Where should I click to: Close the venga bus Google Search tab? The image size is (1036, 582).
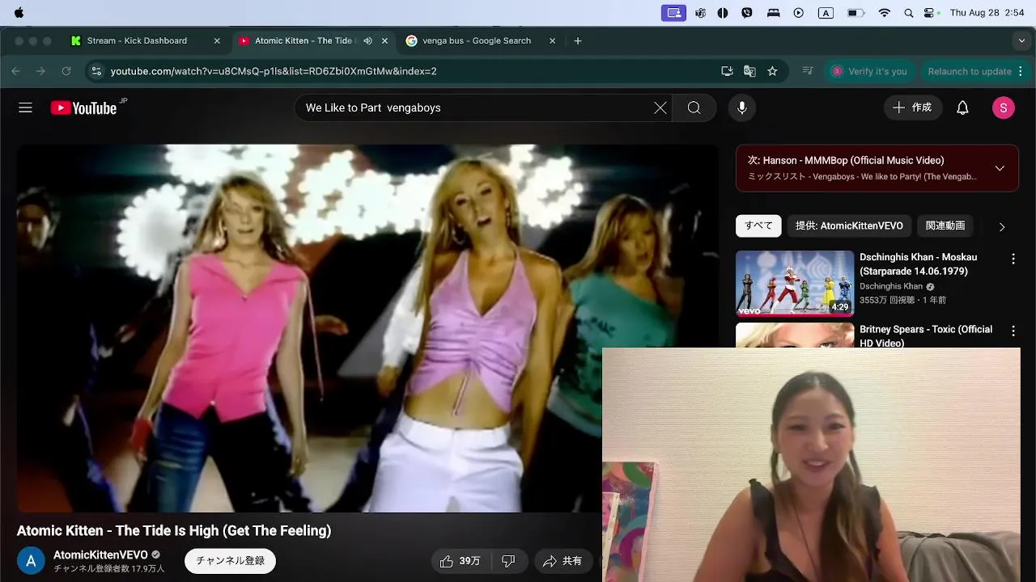point(553,40)
